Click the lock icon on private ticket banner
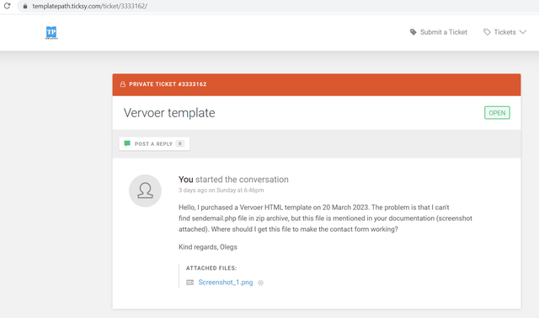 pos(123,84)
